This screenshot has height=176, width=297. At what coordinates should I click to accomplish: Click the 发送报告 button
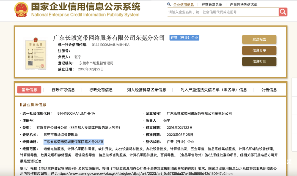tap(259, 39)
